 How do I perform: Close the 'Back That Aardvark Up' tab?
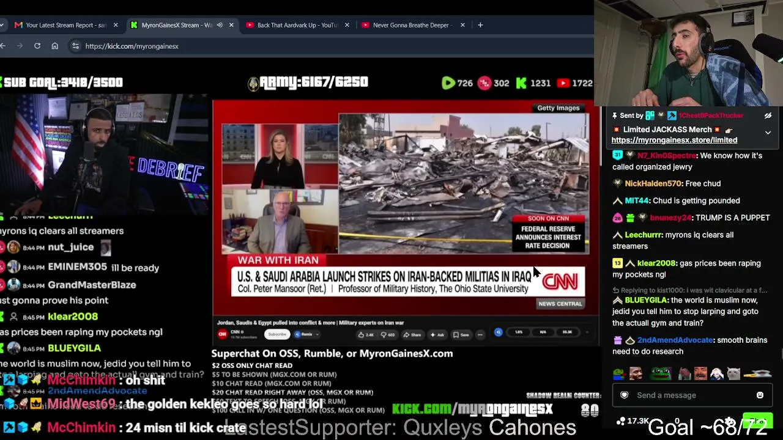click(347, 25)
